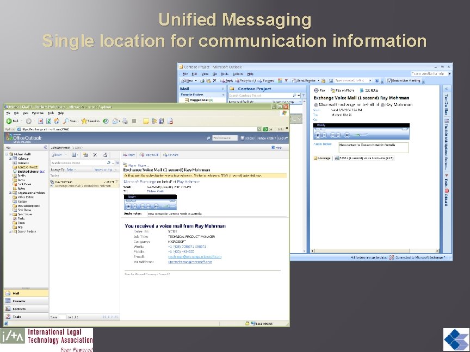Expand the Search Folders tree item
Image resolution: width=470 pixels, height=352 pixels.
[9, 231]
